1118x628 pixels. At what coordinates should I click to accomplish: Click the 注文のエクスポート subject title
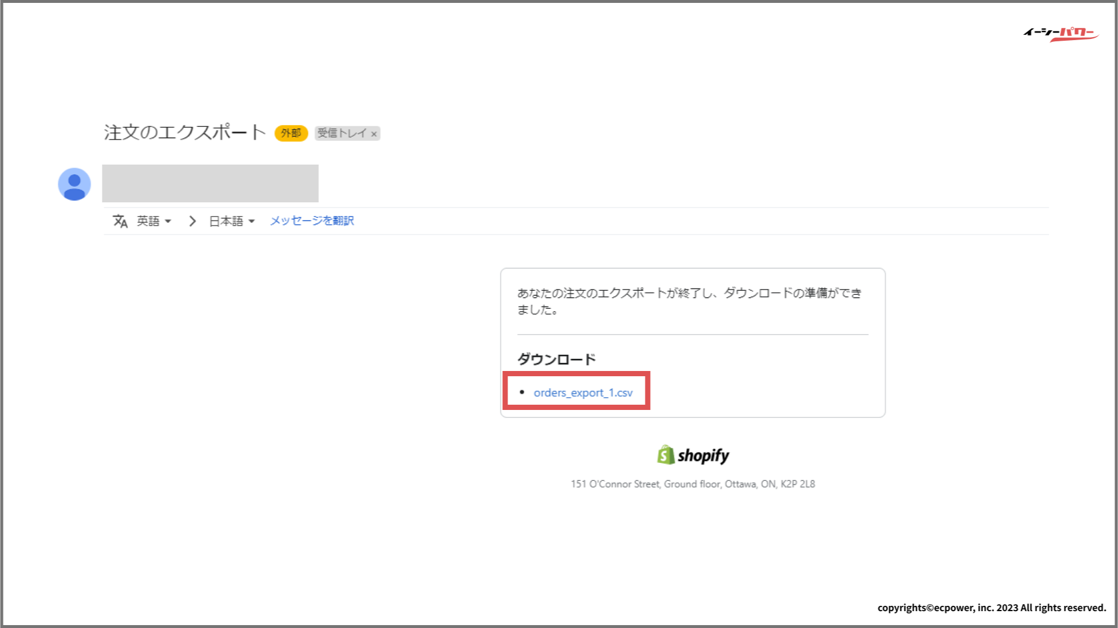tap(184, 133)
